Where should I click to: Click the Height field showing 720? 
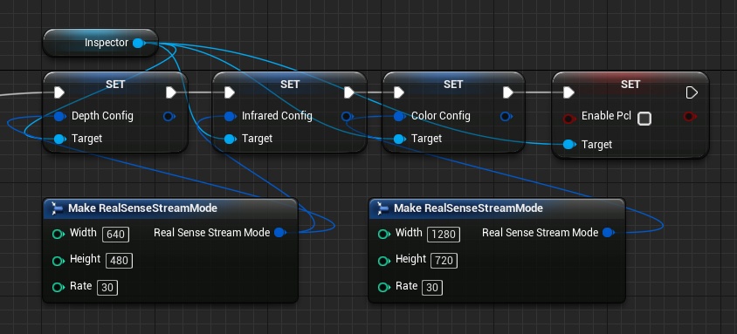[444, 261]
